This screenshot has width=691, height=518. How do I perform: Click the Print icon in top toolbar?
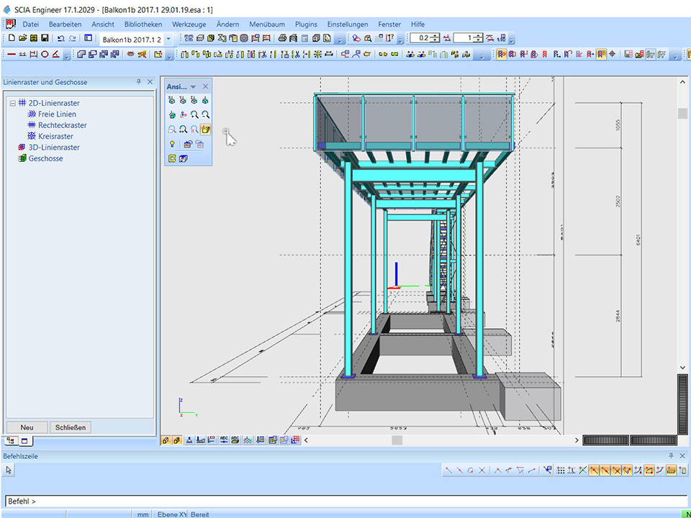pyautogui.click(x=282, y=38)
